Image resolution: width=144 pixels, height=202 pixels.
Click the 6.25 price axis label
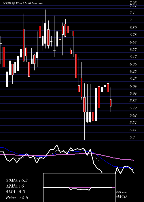tap(133, 72)
